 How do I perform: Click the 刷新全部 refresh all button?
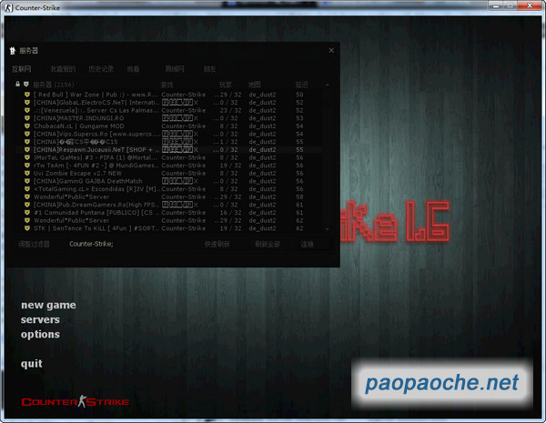(x=267, y=244)
